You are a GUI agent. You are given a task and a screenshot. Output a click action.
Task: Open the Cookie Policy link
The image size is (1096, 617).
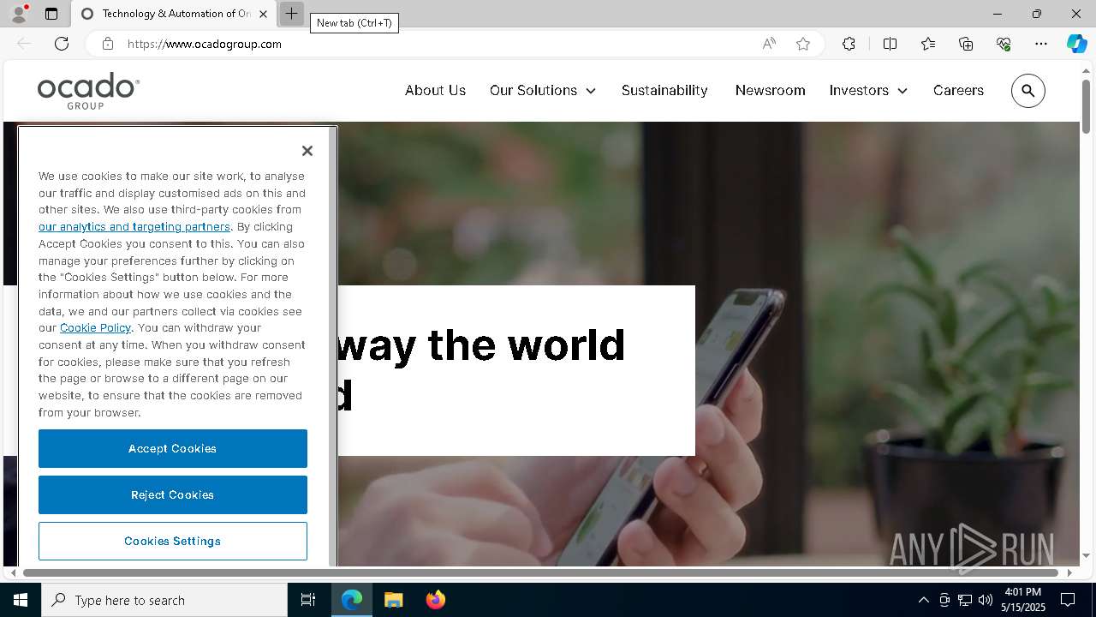[95, 327]
